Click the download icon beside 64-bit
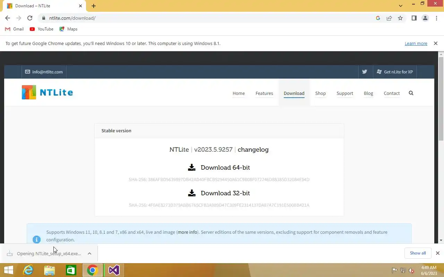 pyautogui.click(x=191, y=168)
